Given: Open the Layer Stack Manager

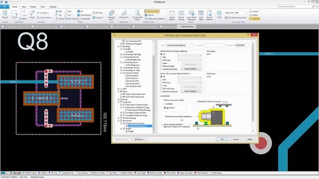Looking at the screenshot, I should pyautogui.click(x=191, y=15).
